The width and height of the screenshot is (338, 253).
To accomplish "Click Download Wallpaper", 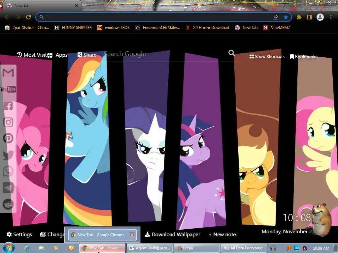I will click(172, 234).
